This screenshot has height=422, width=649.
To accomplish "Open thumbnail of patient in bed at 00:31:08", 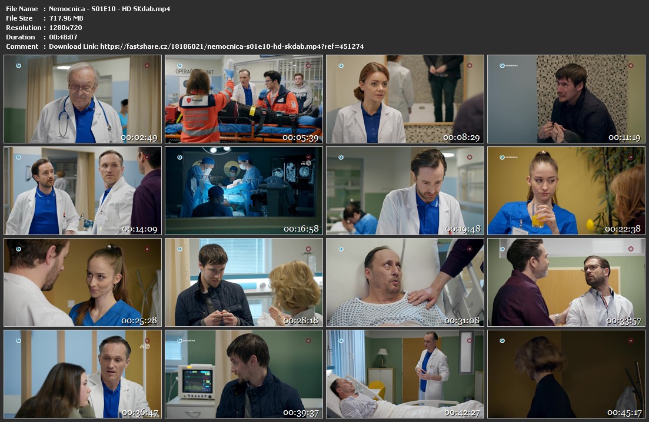I will coord(405,282).
